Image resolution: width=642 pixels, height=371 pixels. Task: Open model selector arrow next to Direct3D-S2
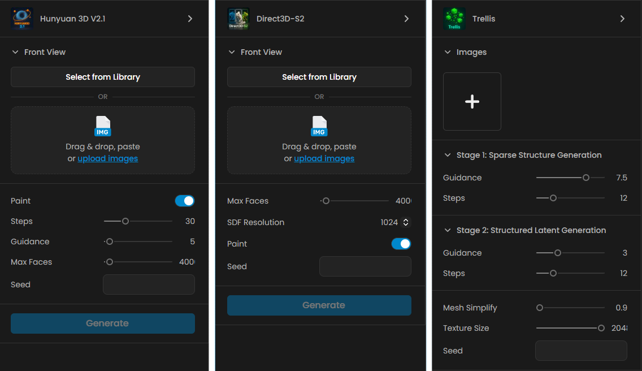(x=406, y=19)
